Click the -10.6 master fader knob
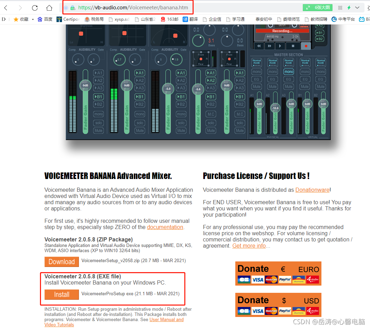The image size is (370, 328). pyautogui.click(x=275, y=108)
